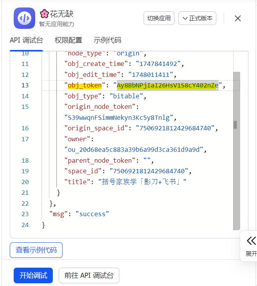Click the flower emoji beside app name
This screenshot has width=257, height=286.
pos(44,14)
